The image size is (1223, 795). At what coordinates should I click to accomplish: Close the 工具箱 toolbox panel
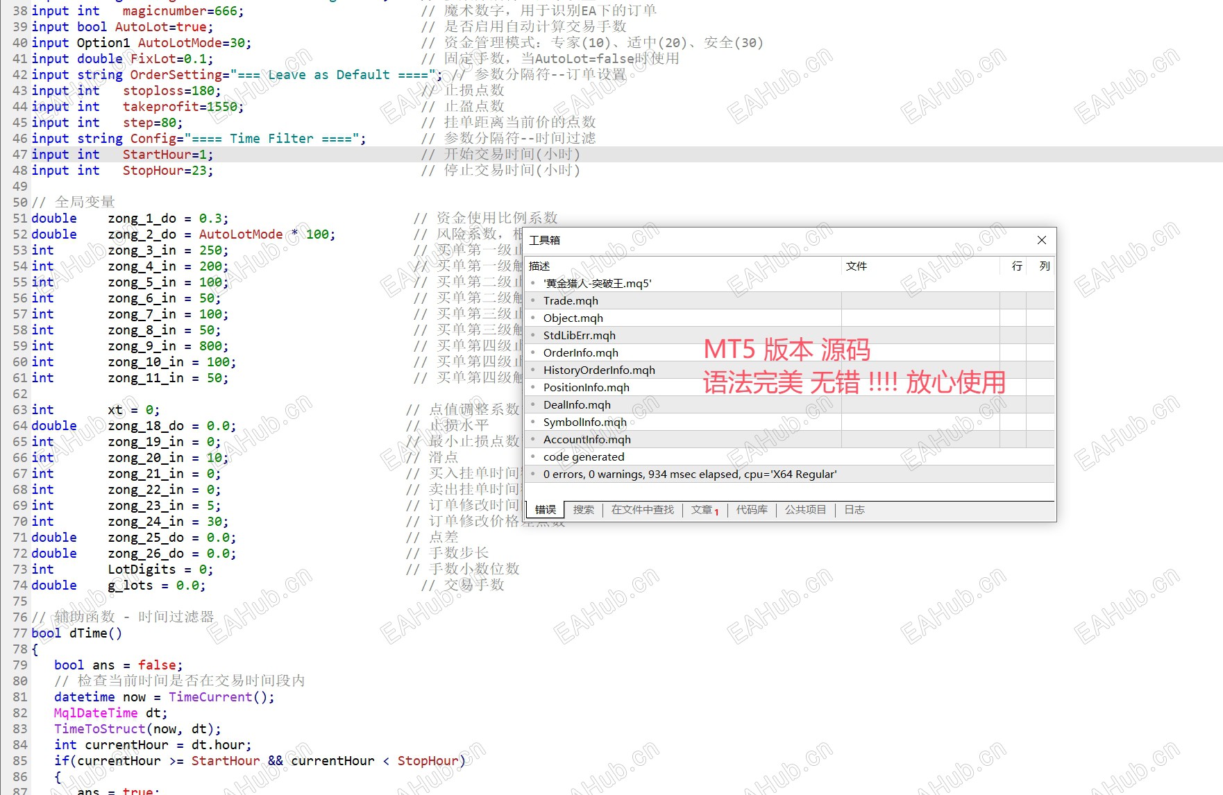pos(1041,240)
